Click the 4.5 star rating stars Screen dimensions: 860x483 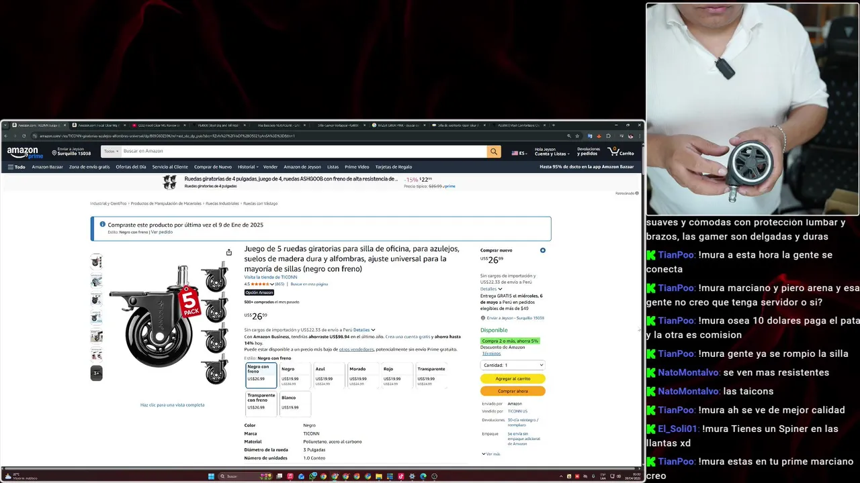click(x=259, y=284)
